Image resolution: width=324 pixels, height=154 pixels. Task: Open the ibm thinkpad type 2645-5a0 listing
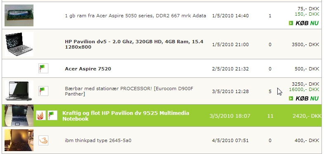[98, 140]
